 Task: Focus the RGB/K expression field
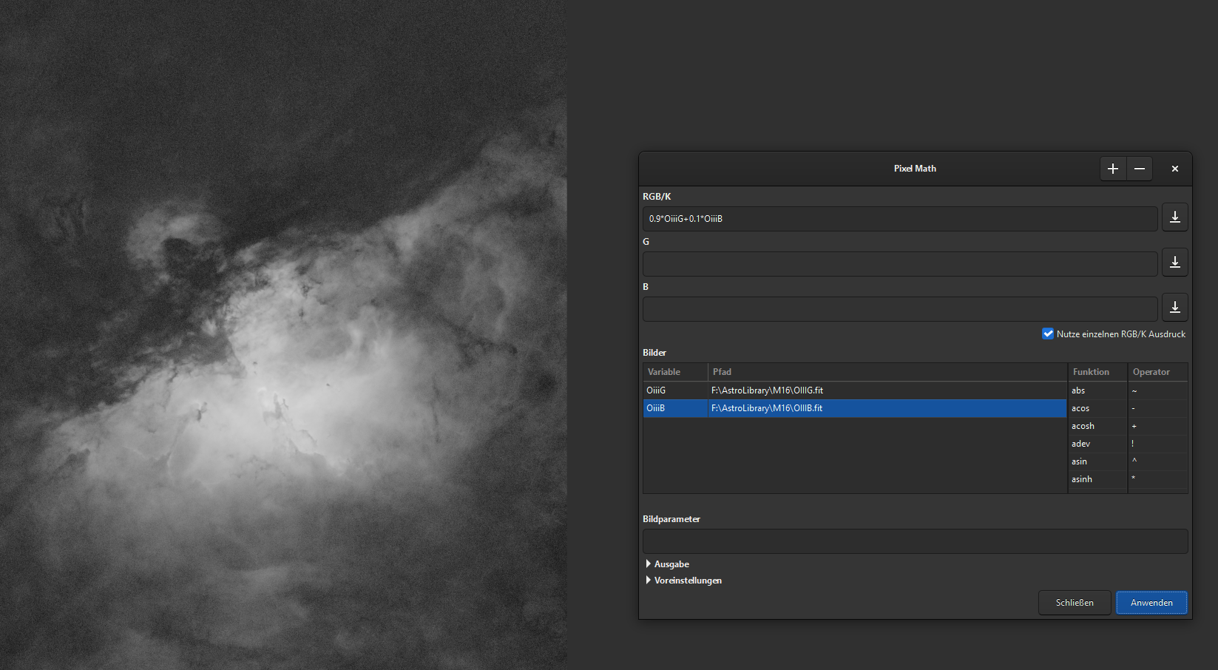tap(900, 219)
